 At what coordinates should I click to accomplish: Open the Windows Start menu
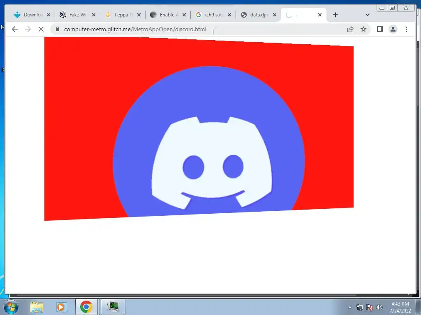coord(11,307)
